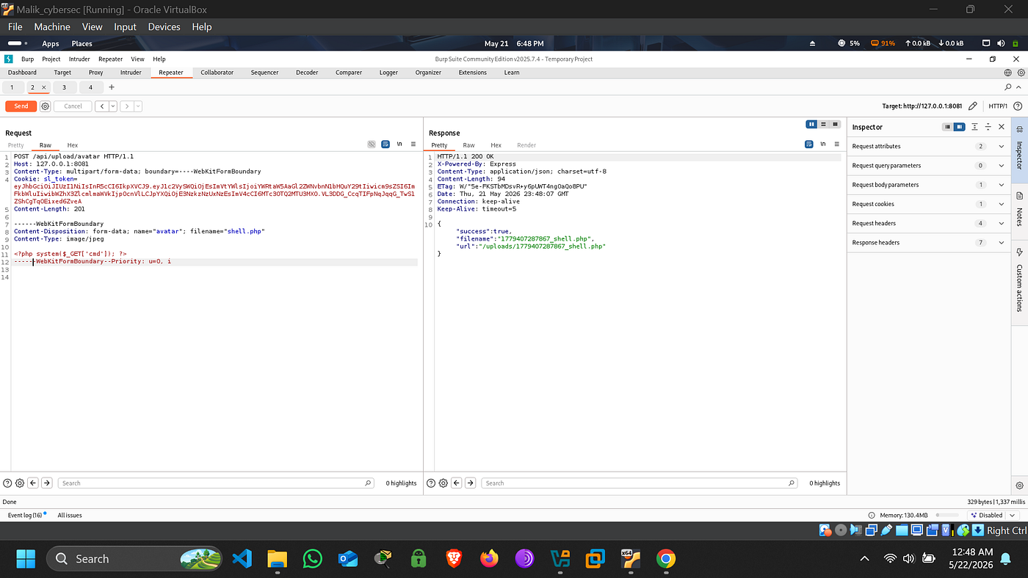The image size is (1028, 578).
Task: Collapse all Inspector sections
Action: pos(988,127)
